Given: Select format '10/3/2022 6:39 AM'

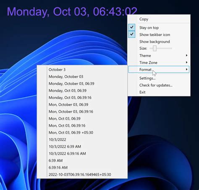Looking at the screenshot, I should pyautogui.click(x=82, y=147).
